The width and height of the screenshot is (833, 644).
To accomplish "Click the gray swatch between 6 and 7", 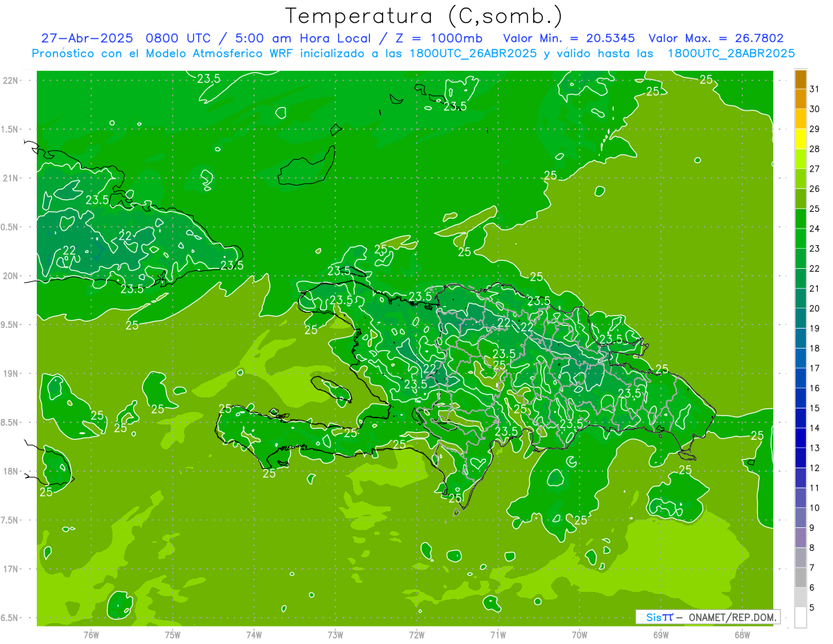I will (800, 577).
